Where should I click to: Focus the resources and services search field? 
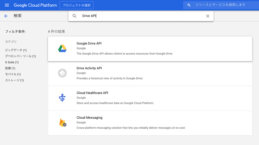pyautogui.click(x=223, y=5)
